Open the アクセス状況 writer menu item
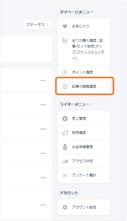The image size is (127, 221). click(x=84, y=161)
